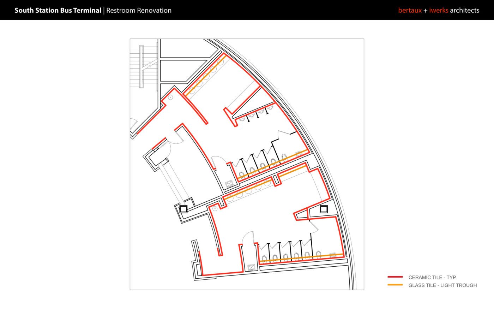Click the staircase break symbol at top left
The image size is (494, 320).
(x=150, y=65)
